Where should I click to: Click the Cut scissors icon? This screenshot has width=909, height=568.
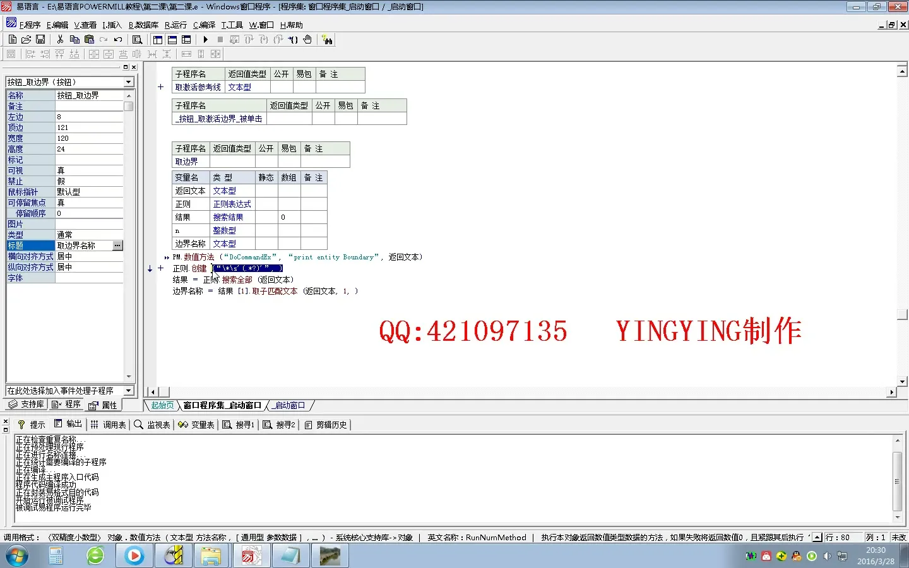[60, 40]
